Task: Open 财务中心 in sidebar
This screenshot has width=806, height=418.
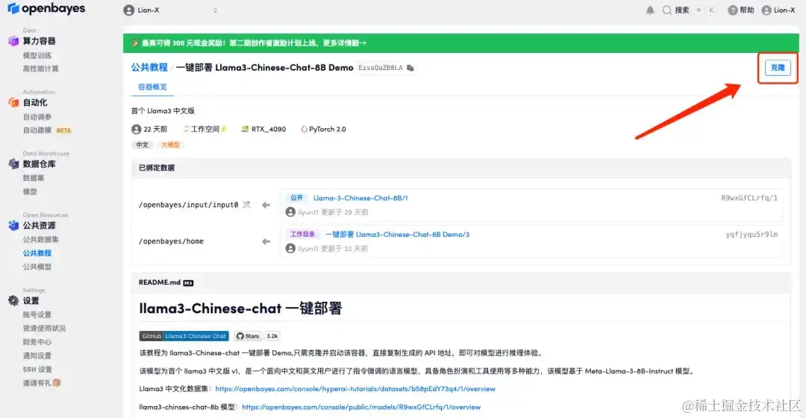Action: click(37, 342)
